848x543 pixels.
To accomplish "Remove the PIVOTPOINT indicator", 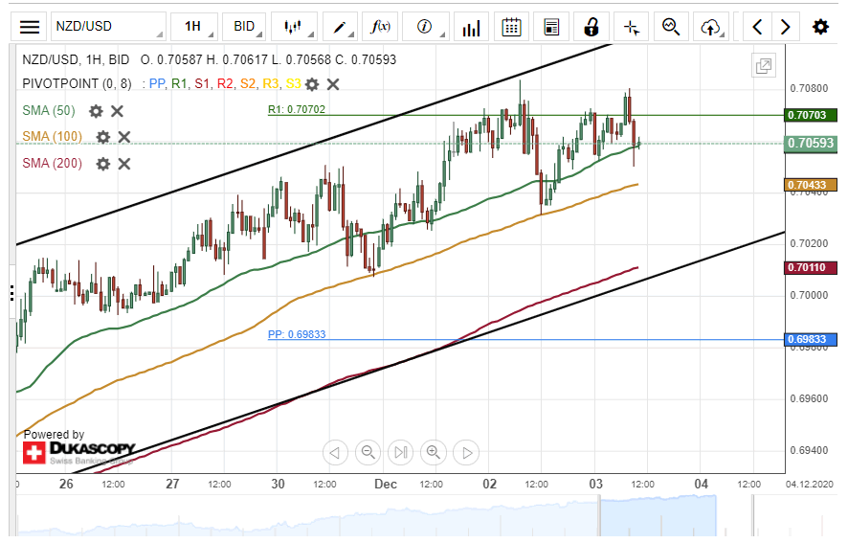I will pos(333,84).
